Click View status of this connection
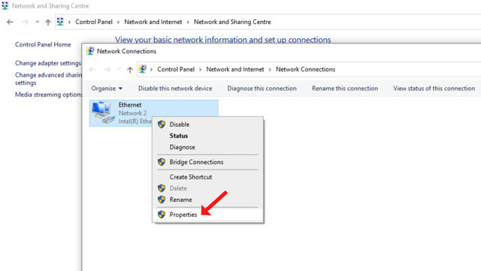Viewport: 481px width, 271px height. pos(434,89)
